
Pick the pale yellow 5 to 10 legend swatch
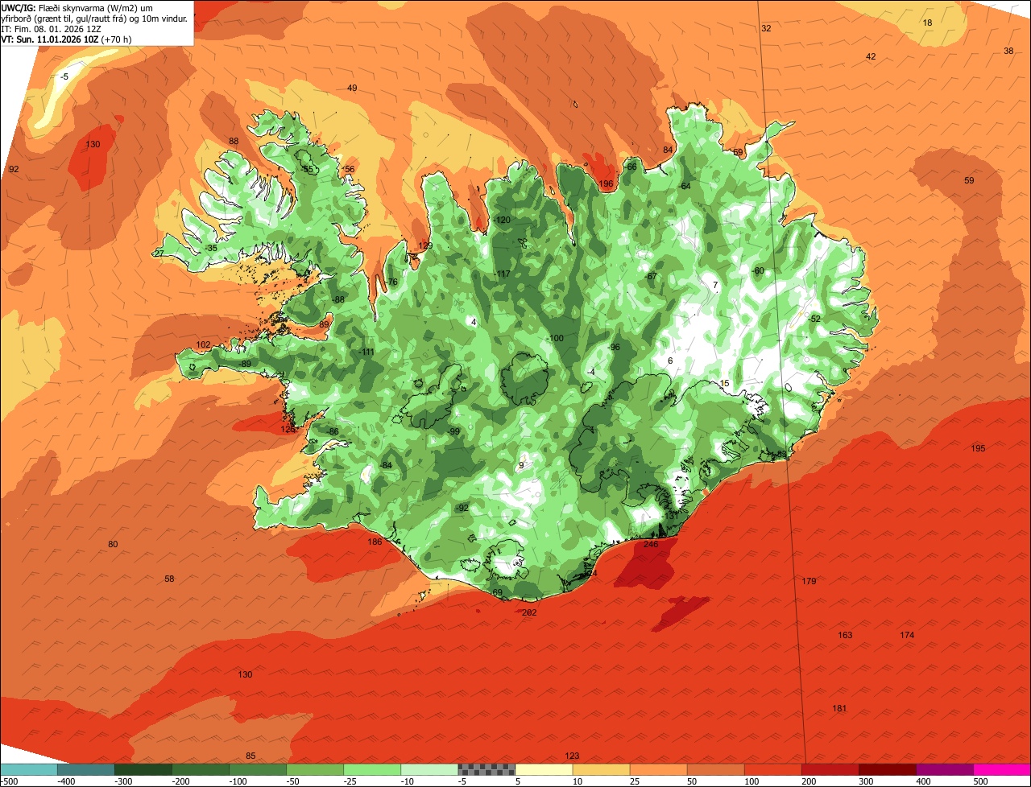tap(544, 768)
